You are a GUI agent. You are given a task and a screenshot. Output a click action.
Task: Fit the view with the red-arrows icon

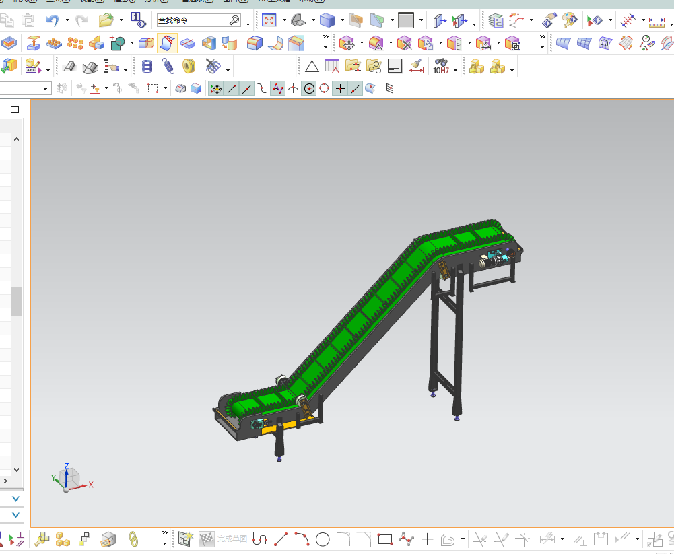(x=269, y=20)
